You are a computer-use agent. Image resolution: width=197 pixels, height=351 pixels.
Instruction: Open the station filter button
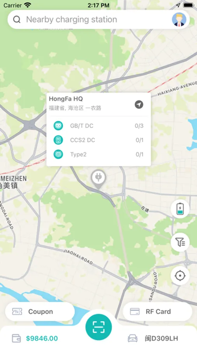[x=180, y=242]
